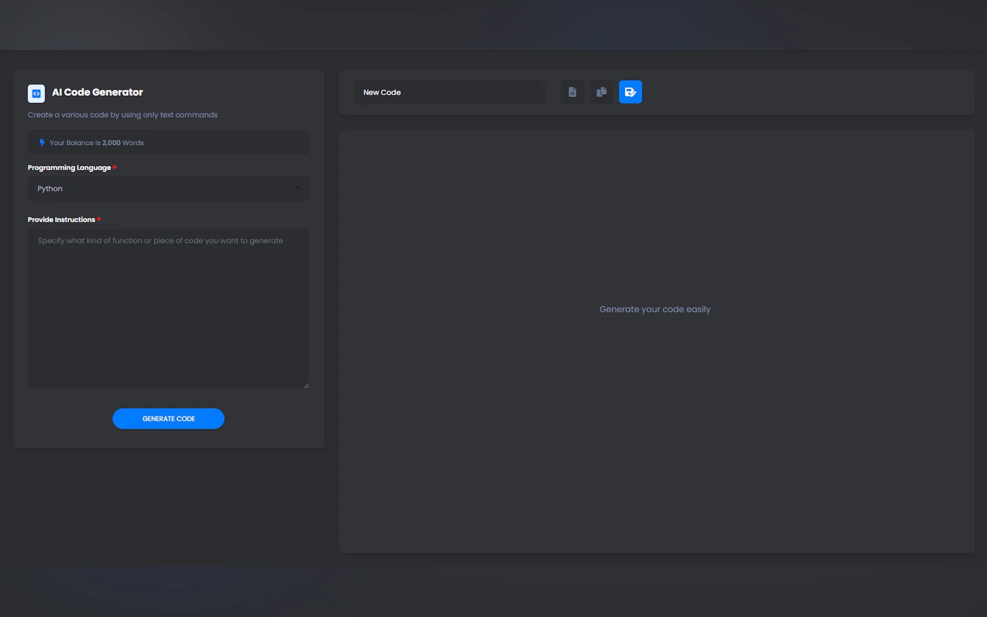
Task: Click the AI Code Generator logo icon
Action: coord(36,94)
